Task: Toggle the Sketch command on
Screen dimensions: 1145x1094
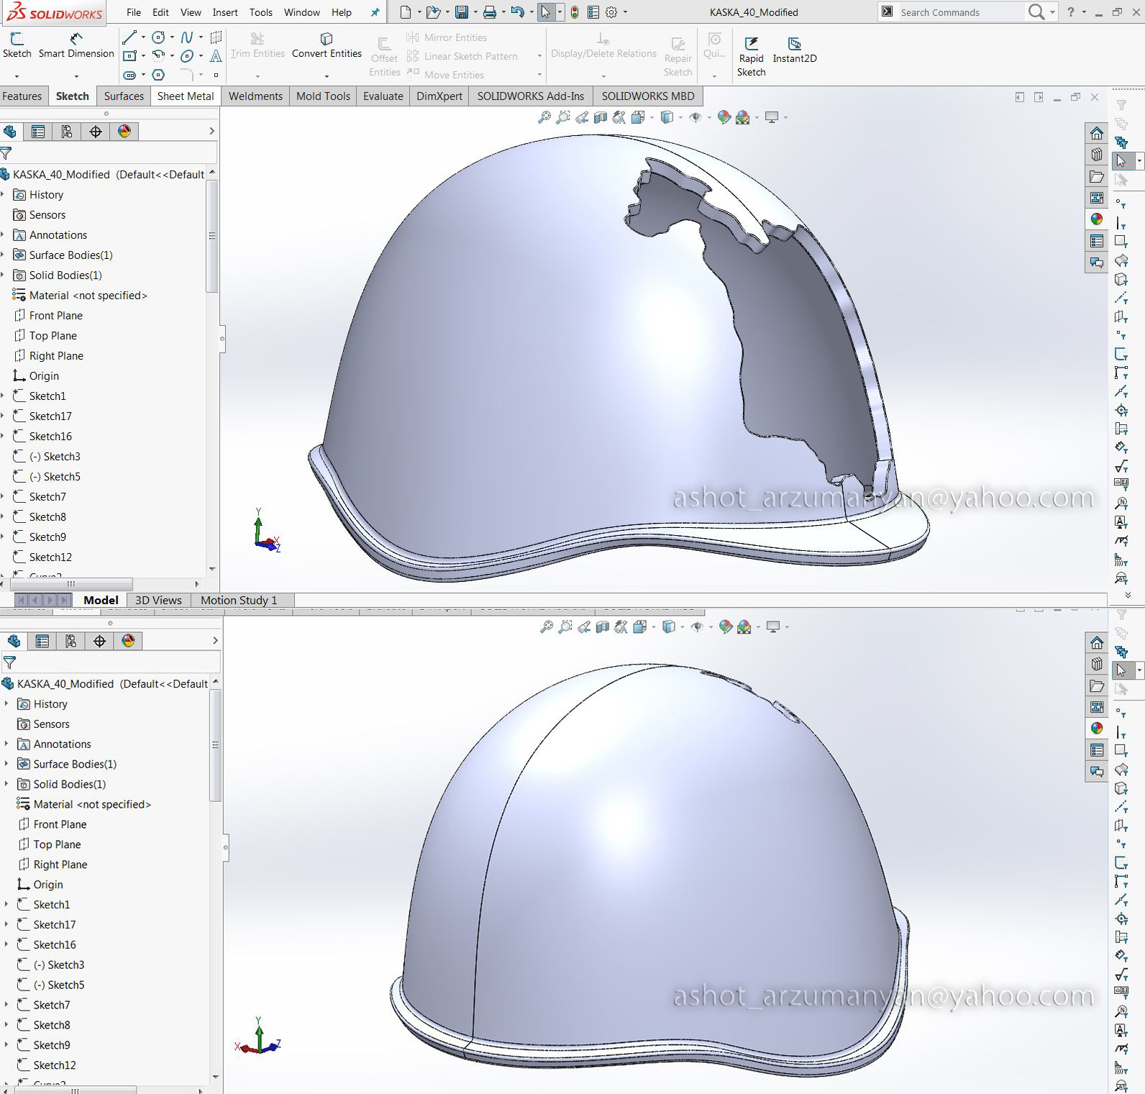Action: click(17, 45)
